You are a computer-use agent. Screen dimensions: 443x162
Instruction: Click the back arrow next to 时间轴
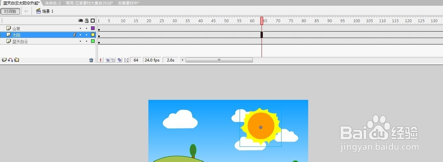click(x=26, y=12)
